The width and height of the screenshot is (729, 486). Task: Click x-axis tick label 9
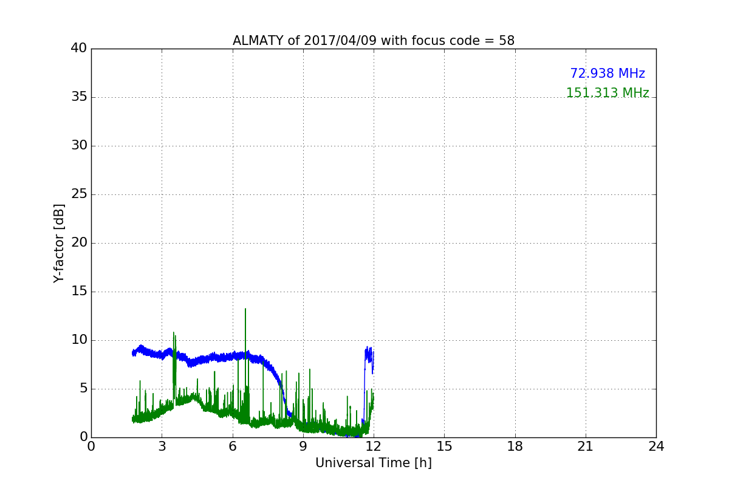(x=303, y=447)
